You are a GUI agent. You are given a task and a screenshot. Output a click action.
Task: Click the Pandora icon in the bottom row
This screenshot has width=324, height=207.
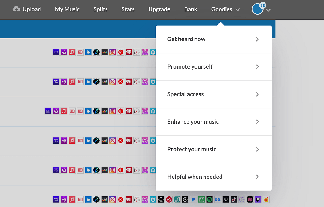(x=193, y=200)
